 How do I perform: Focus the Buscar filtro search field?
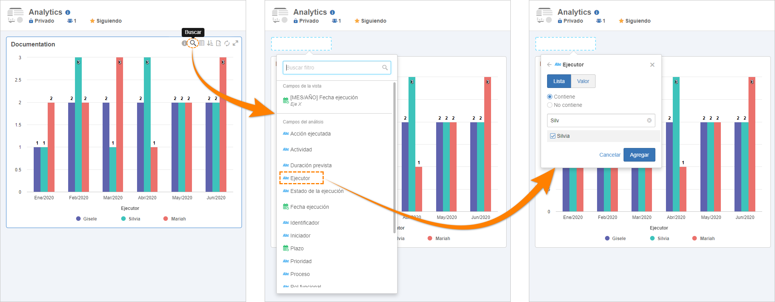pyautogui.click(x=337, y=68)
